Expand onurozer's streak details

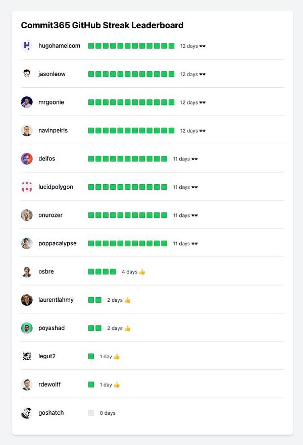coord(128,215)
